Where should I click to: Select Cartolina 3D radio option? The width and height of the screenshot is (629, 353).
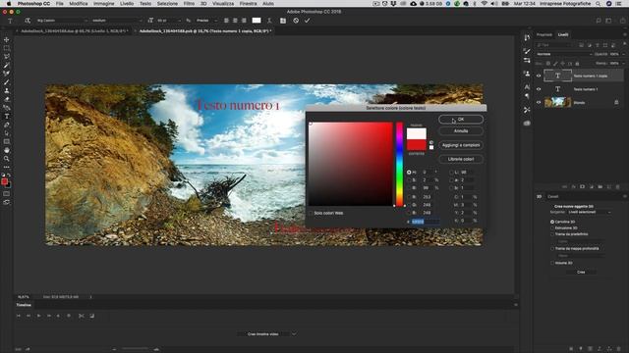[552, 222]
